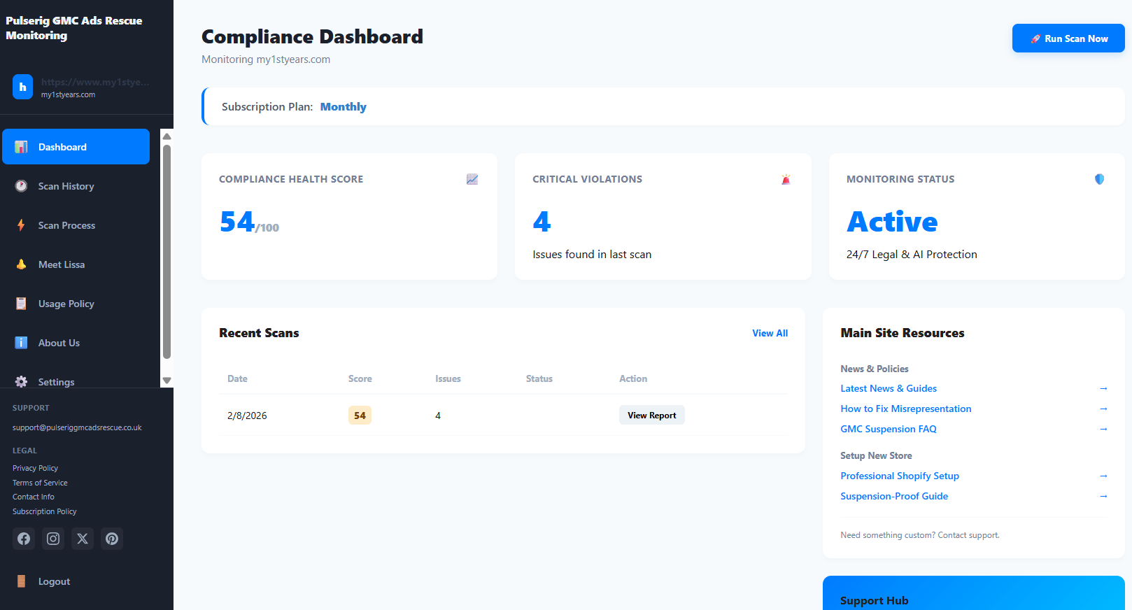Click the blue 'h' site avatar icon
This screenshot has width=1132, height=610.
pos(22,87)
